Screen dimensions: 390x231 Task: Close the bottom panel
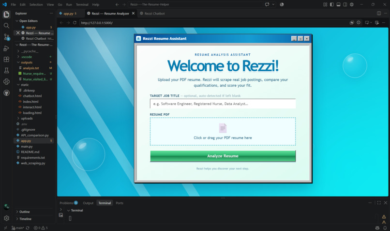coord(386,202)
